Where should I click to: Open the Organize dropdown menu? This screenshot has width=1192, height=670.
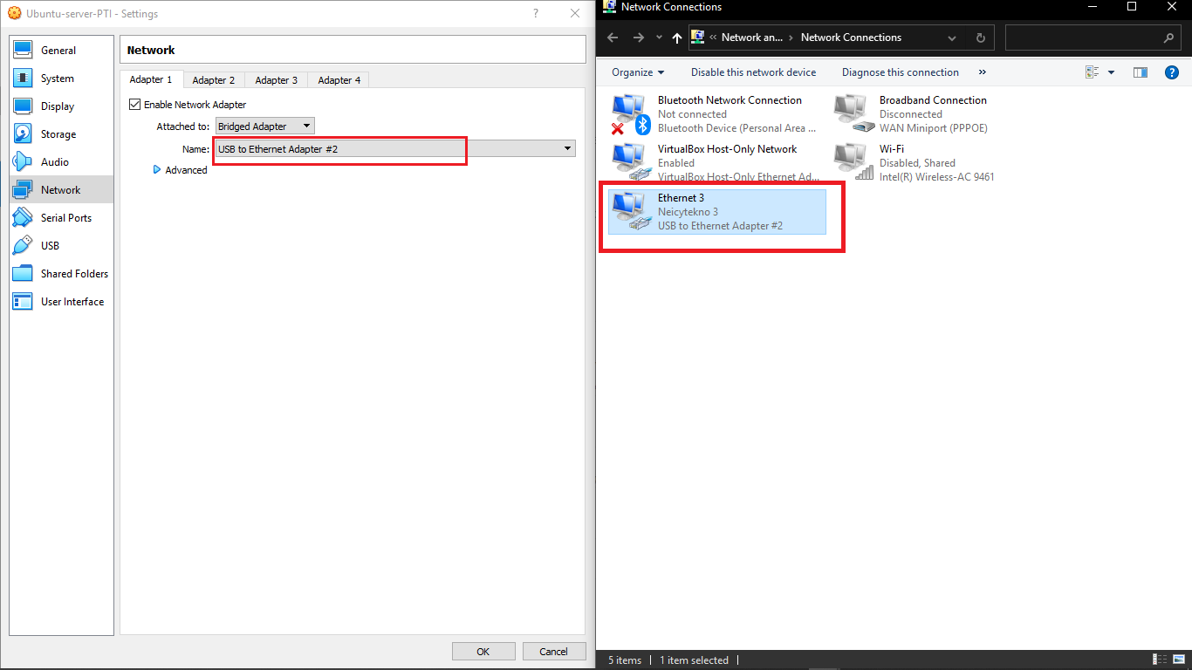(x=638, y=72)
